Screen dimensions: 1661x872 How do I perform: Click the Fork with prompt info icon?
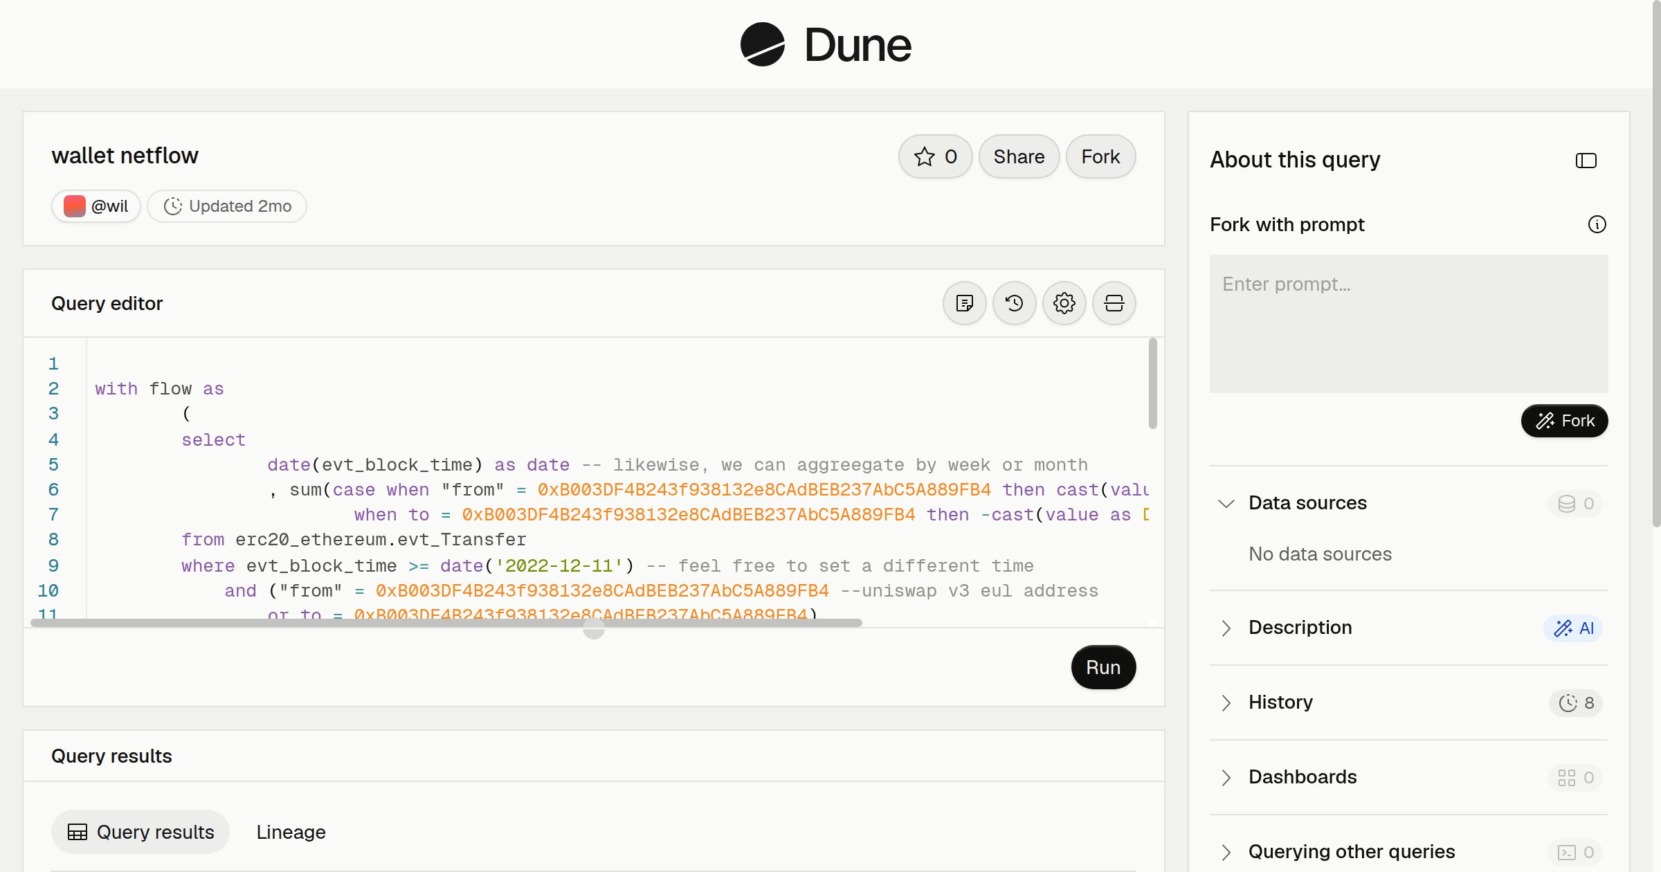(x=1597, y=224)
